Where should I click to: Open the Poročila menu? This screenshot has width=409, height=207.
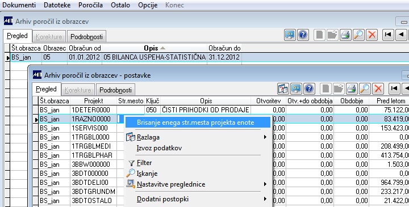tap(90, 5)
